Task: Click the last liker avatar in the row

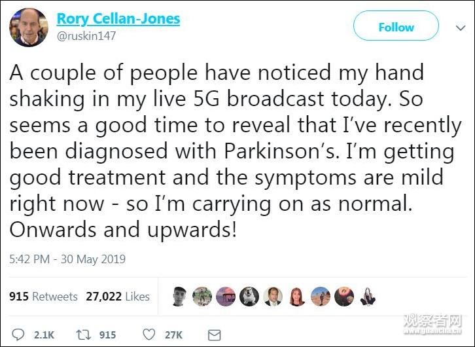Action: click(x=366, y=297)
